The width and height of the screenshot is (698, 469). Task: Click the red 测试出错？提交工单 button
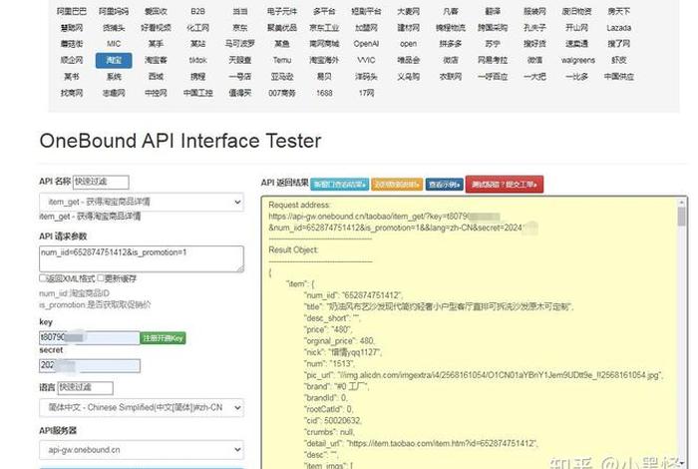[x=504, y=184]
